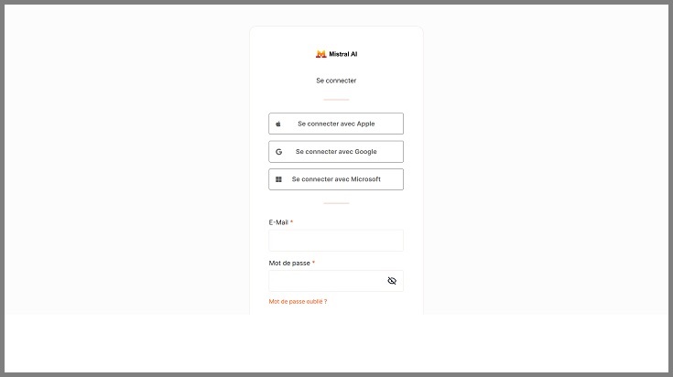Focus the Mot de passe field

pos(336,281)
